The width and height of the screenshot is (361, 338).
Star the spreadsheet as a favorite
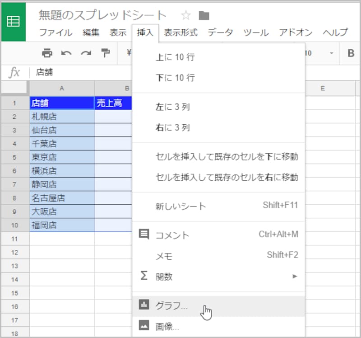(186, 15)
